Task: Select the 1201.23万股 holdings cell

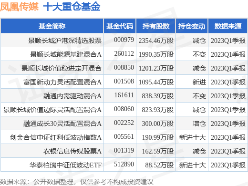Action: tap(156, 68)
